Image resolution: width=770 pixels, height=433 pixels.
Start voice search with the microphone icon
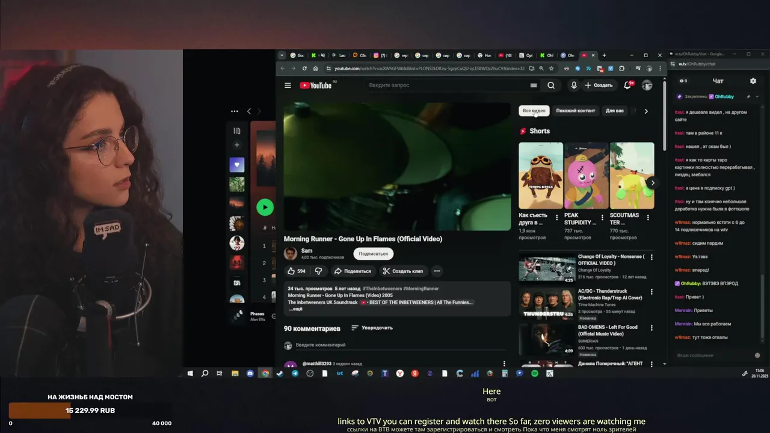tap(574, 85)
